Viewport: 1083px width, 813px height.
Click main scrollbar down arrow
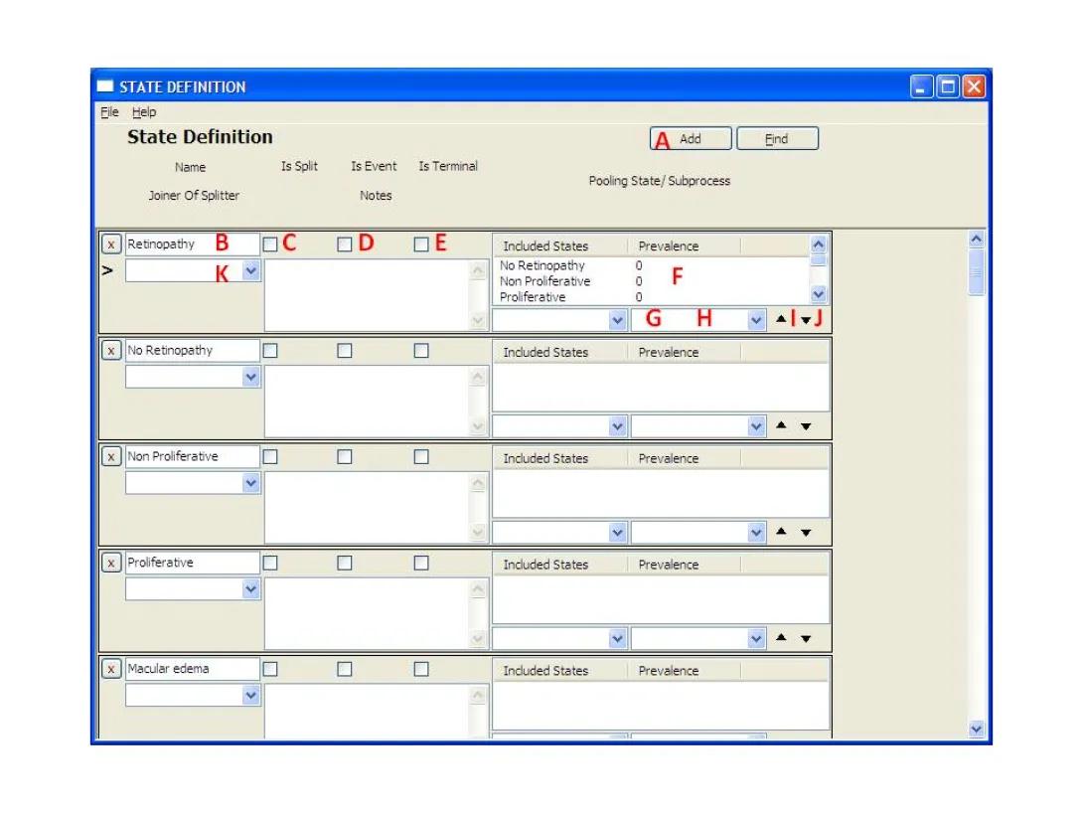point(976,729)
